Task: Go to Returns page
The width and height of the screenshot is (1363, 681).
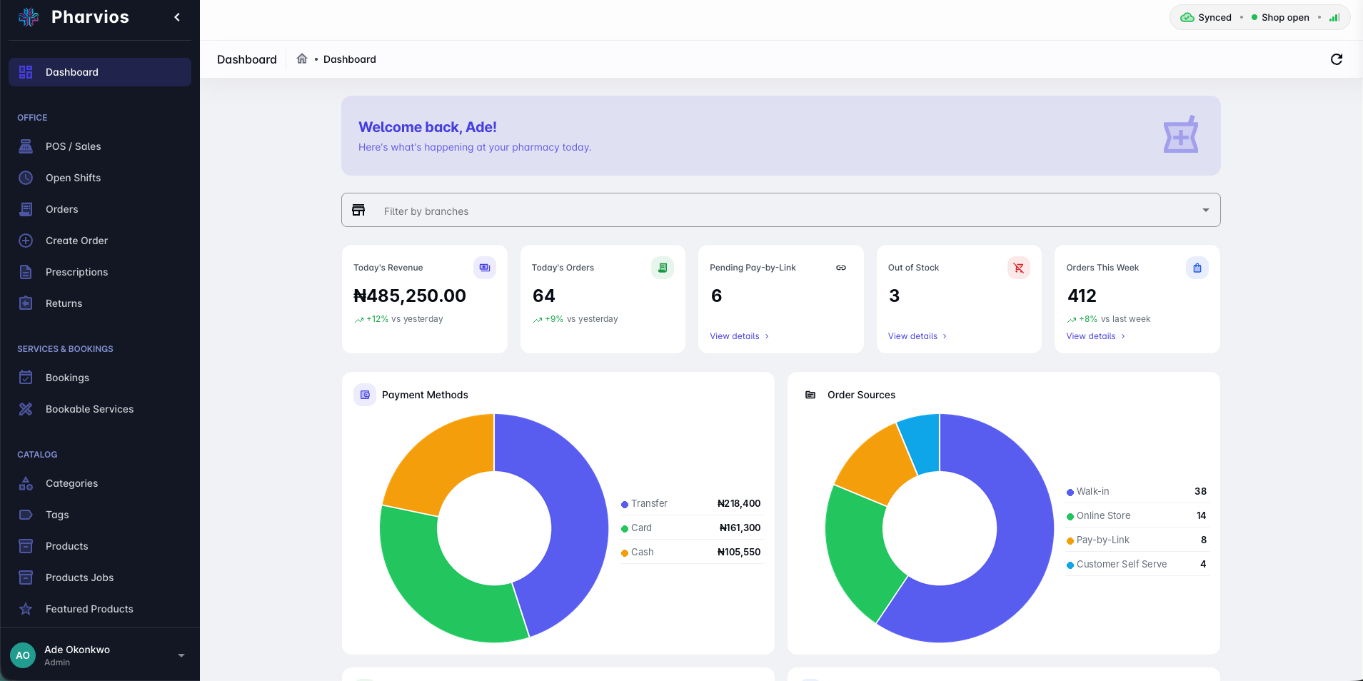Action: pos(100,303)
